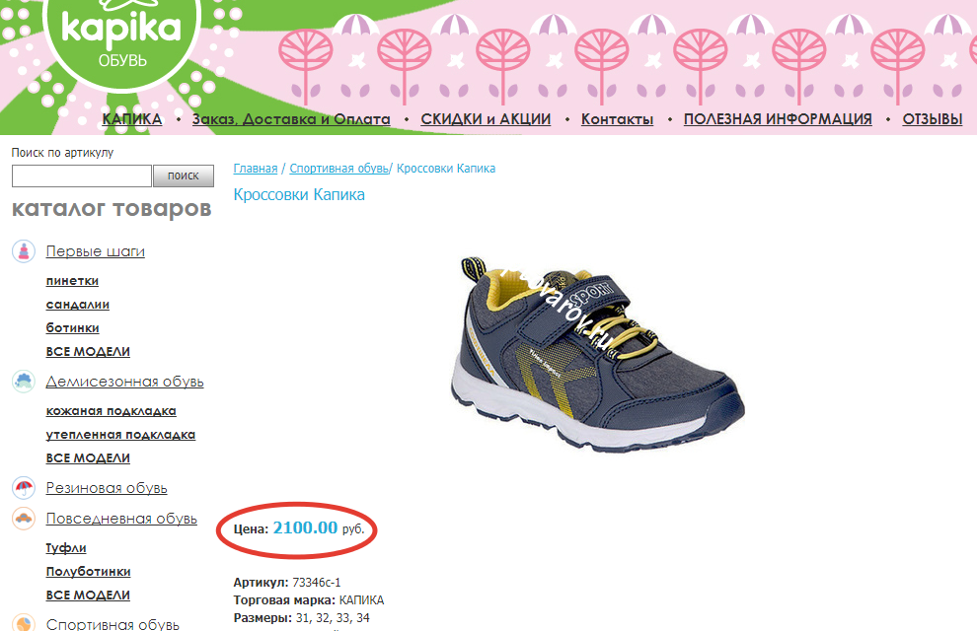977x631 pixels.
Task: Open the ОТЗЫВЫ page
Action: pos(933,119)
